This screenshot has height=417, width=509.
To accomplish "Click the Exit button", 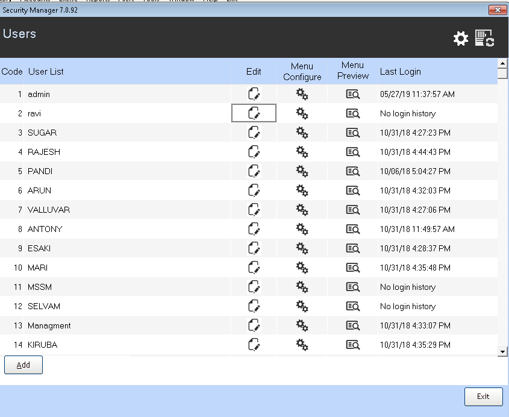I will coord(483,397).
